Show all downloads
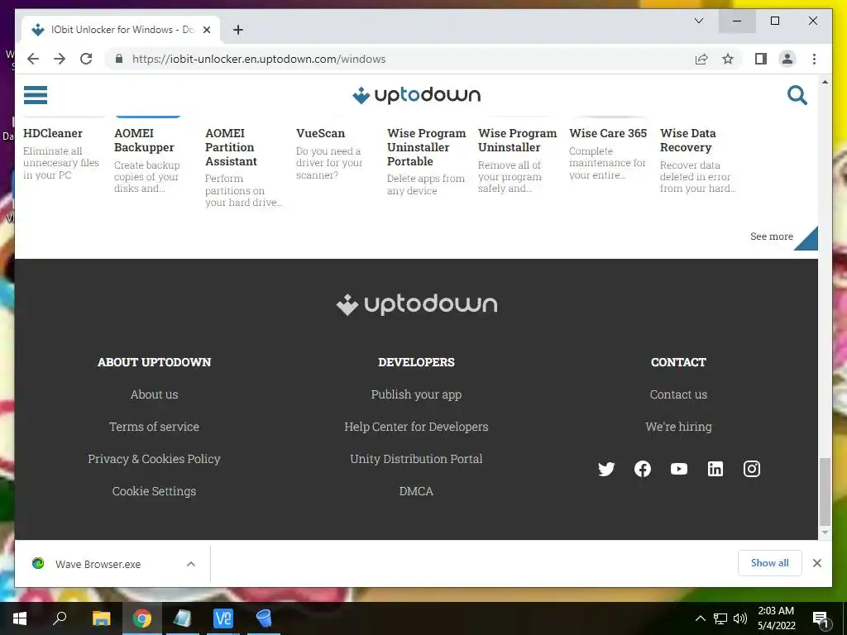Screen dimensions: 847x635 pyautogui.click(x=770, y=563)
